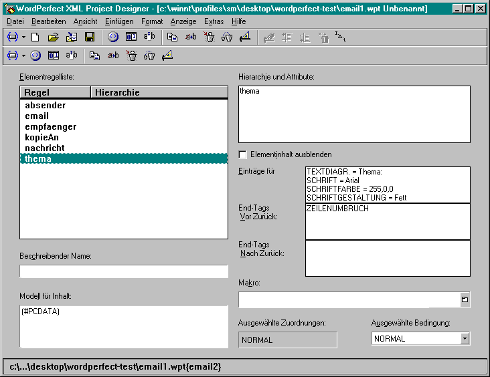Click the 01 binary icon in second toolbar
Screen dimensions: 490x377
coord(54,55)
